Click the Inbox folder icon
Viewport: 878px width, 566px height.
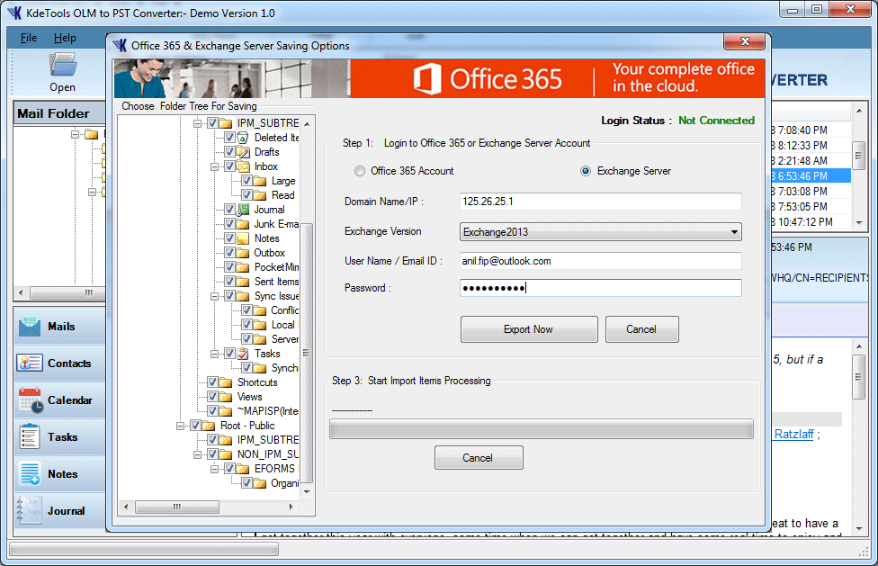point(243,166)
